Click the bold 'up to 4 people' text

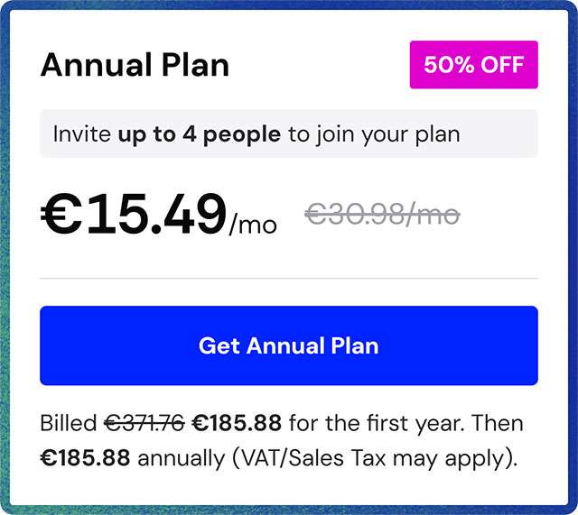(x=199, y=134)
